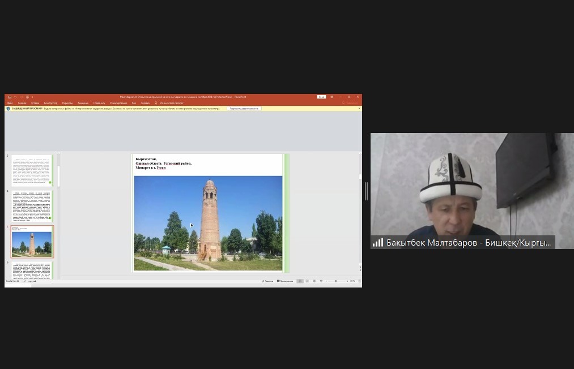Click the zoom in plus button
This screenshot has height=369, width=574.
click(x=347, y=281)
